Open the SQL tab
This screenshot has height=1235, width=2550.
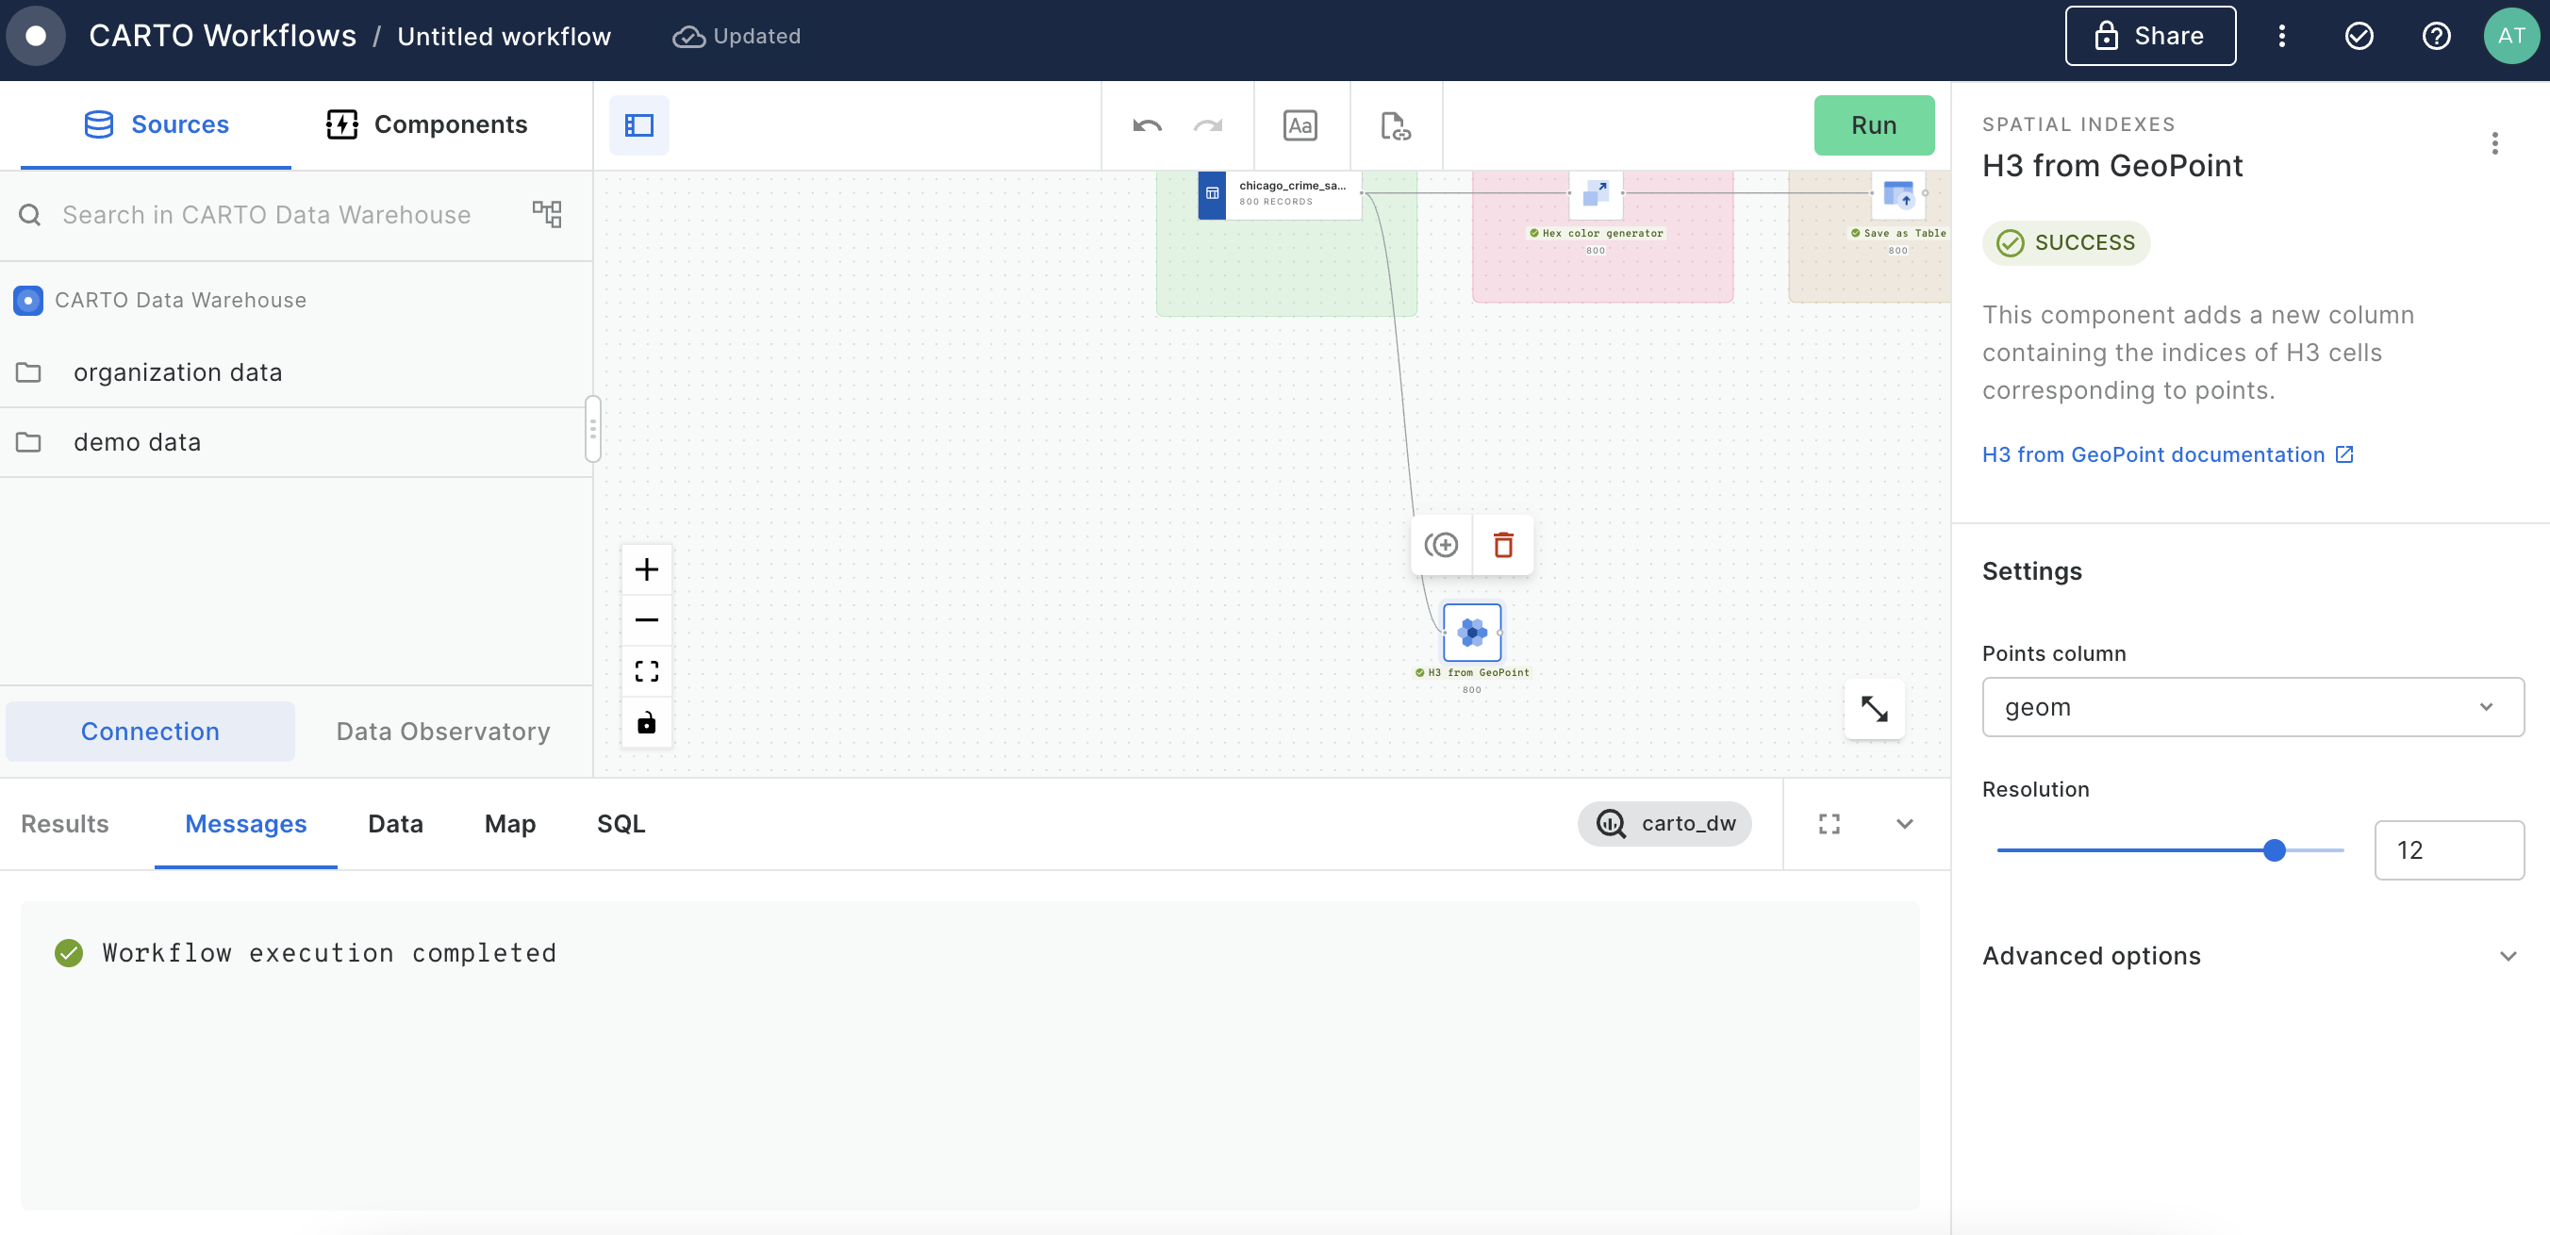(621, 823)
